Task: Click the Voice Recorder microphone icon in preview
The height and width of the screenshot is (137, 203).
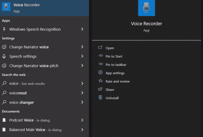Action: [x=146, y=8]
